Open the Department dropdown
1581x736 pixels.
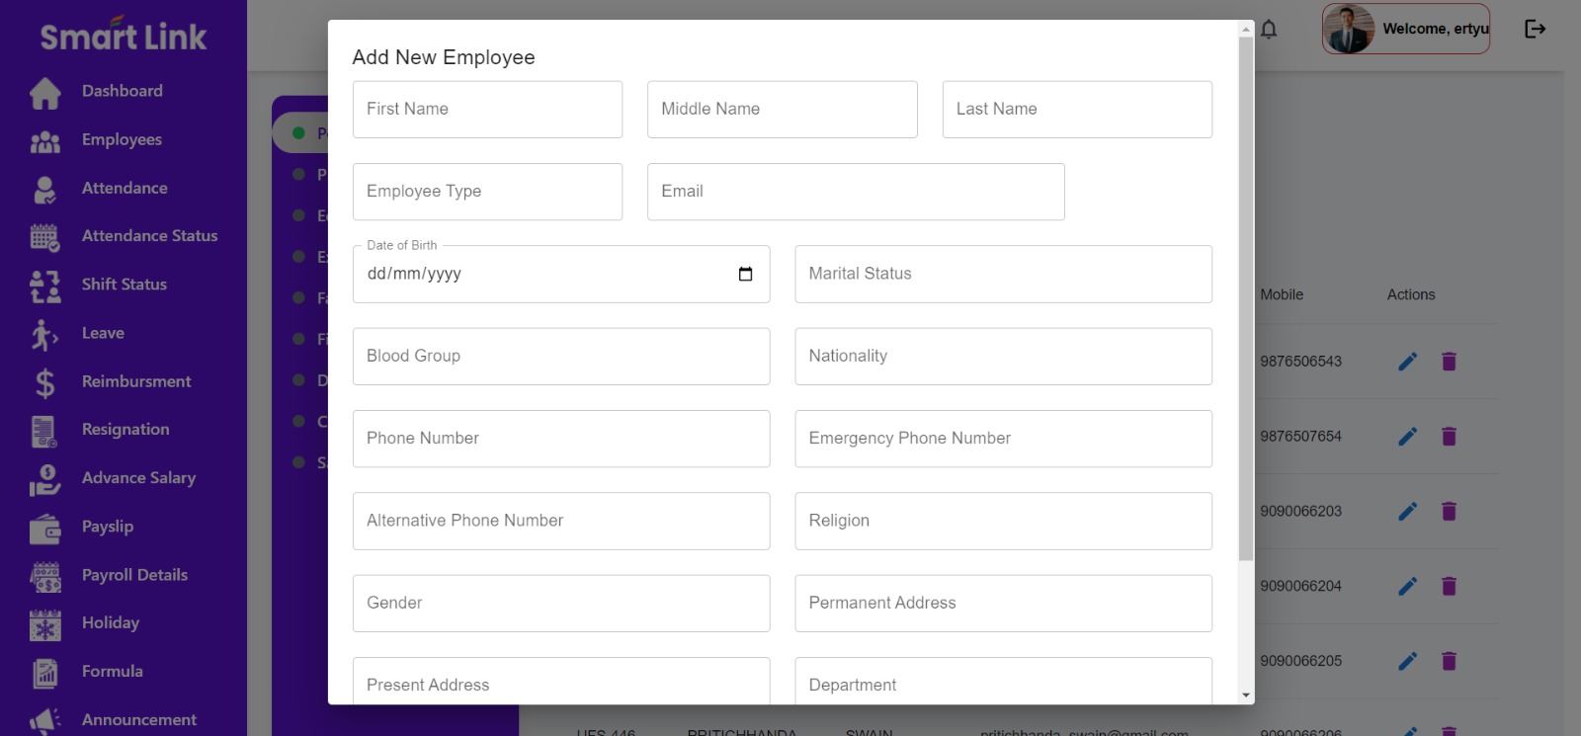pyautogui.click(x=1003, y=681)
